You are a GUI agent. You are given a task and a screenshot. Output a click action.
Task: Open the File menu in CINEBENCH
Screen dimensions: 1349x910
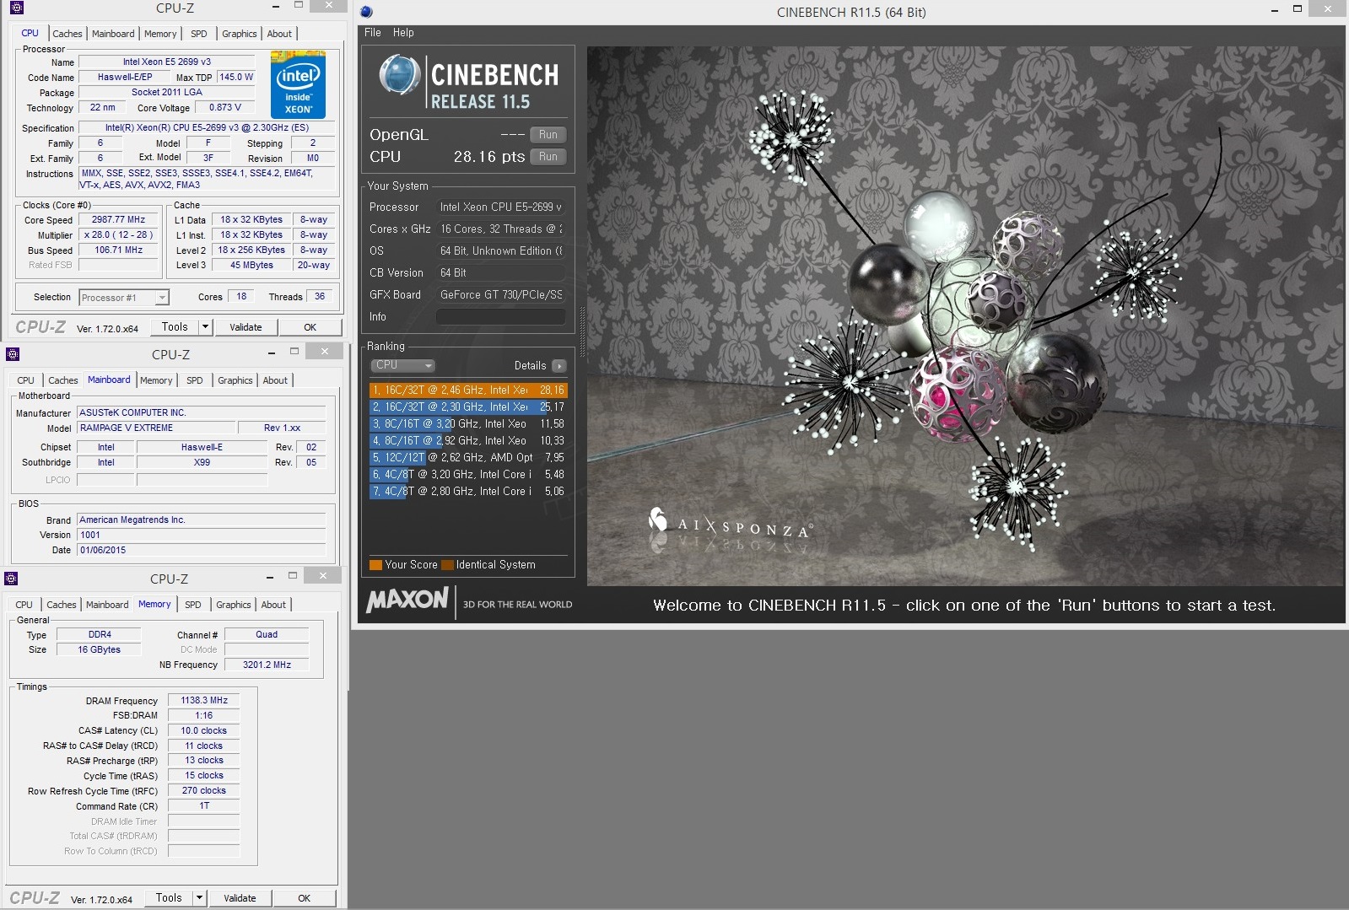pos(373,33)
